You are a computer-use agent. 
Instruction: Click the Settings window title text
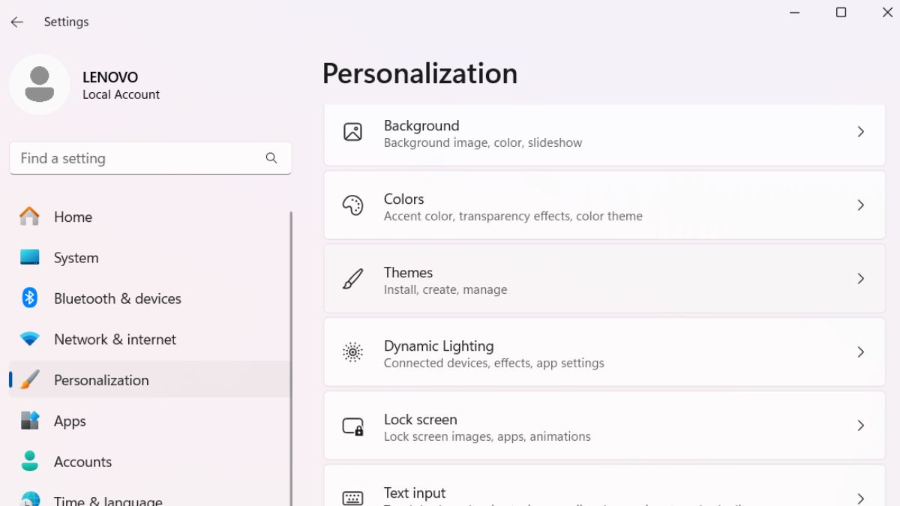[66, 22]
